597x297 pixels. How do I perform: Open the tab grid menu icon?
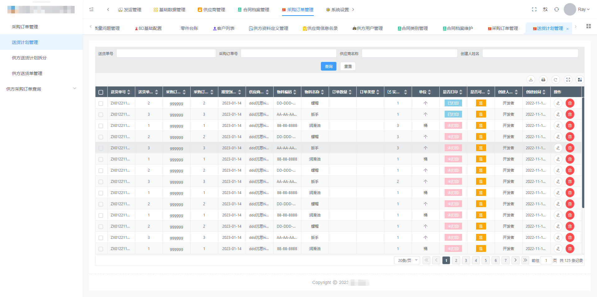click(x=589, y=26)
